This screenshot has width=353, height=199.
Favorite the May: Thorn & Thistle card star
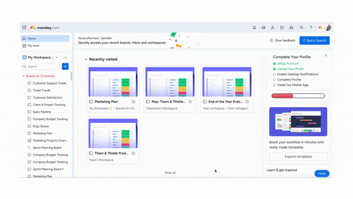tap(190, 102)
